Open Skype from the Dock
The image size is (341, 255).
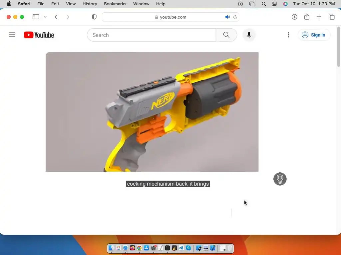tap(188, 248)
